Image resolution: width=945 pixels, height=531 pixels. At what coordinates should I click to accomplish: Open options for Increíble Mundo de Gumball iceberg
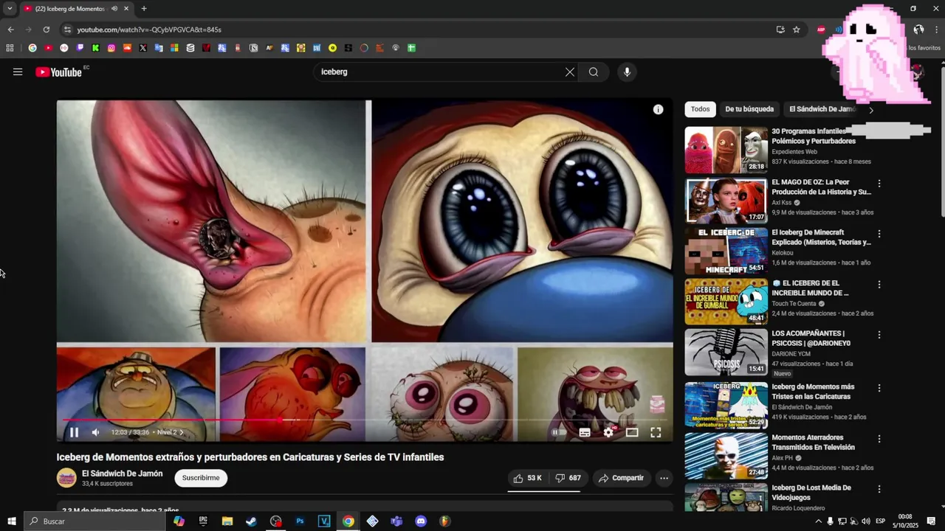coord(879,285)
